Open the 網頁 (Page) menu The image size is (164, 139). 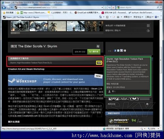128,17
